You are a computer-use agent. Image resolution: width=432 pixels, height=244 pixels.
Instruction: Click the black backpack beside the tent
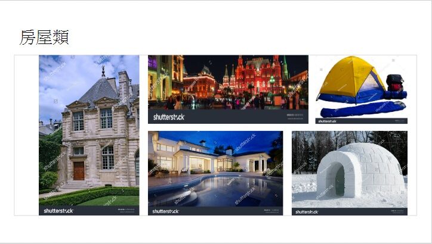pos(395,83)
